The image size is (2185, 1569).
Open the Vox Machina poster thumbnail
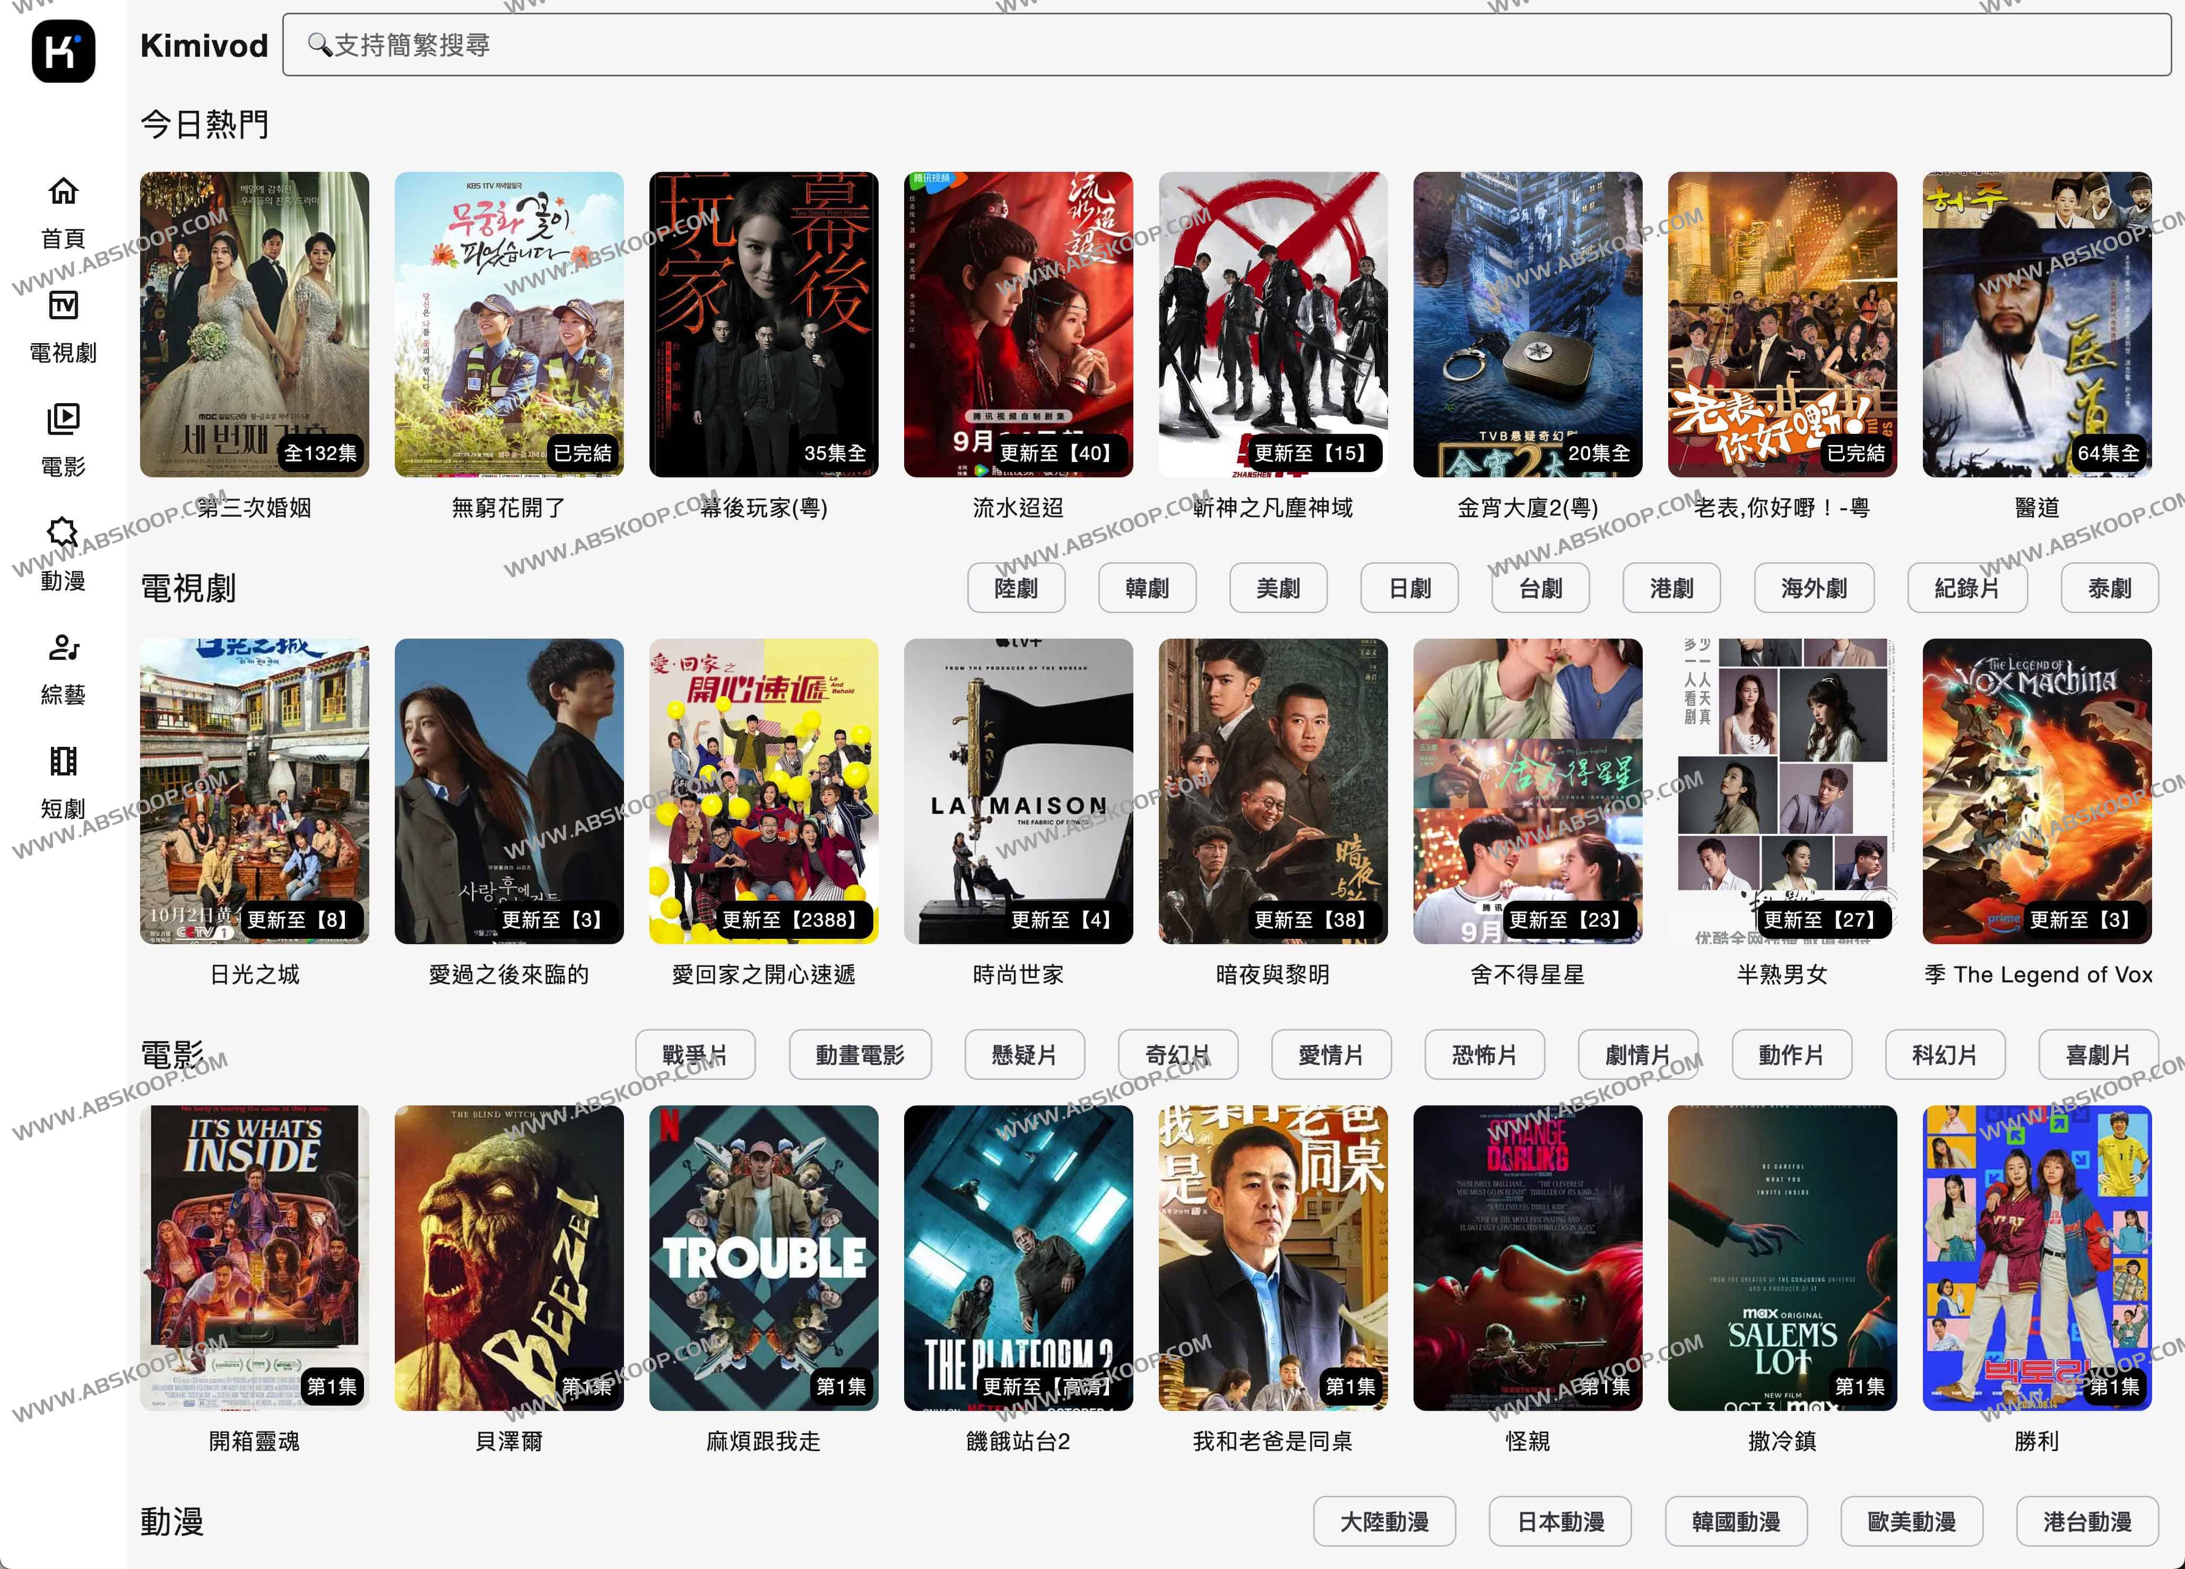click(2036, 791)
